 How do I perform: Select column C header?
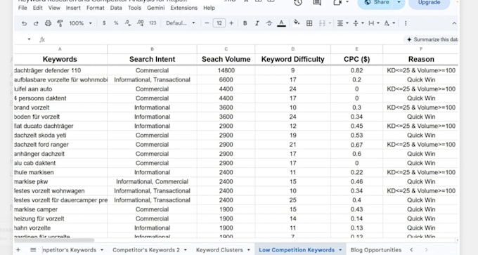tap(226, 48)
